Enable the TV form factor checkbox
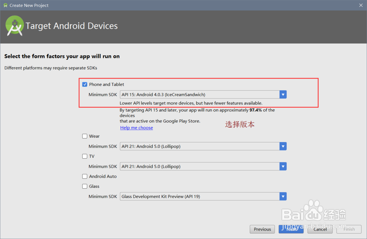The width and height of the screenshot is (367, 239). [85, 156]
